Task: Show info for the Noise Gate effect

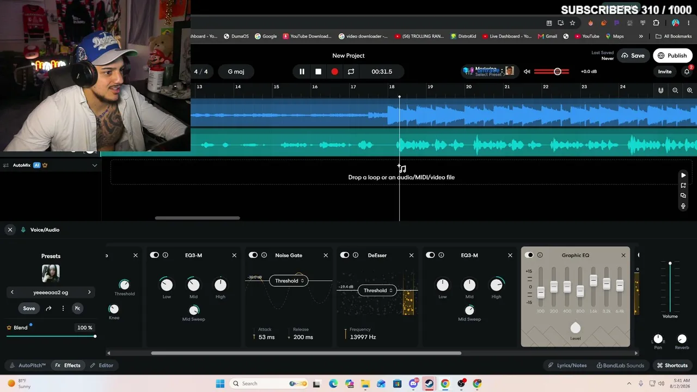Action: [264, 255]
